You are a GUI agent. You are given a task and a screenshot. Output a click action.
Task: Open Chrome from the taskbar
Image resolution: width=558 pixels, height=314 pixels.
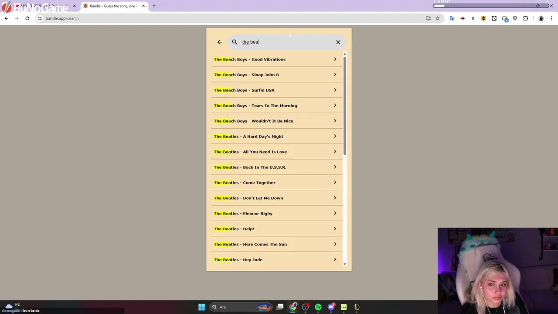(x=293, y=307)
